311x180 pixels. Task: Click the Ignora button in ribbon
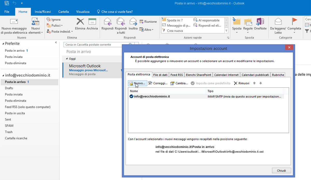(x=53, y=19)
